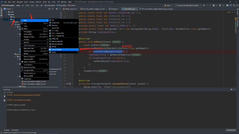This screenshot has width=239, height=134.
Task: Click the Event Log settings gear icon
Action: click(x=231, y=90)
